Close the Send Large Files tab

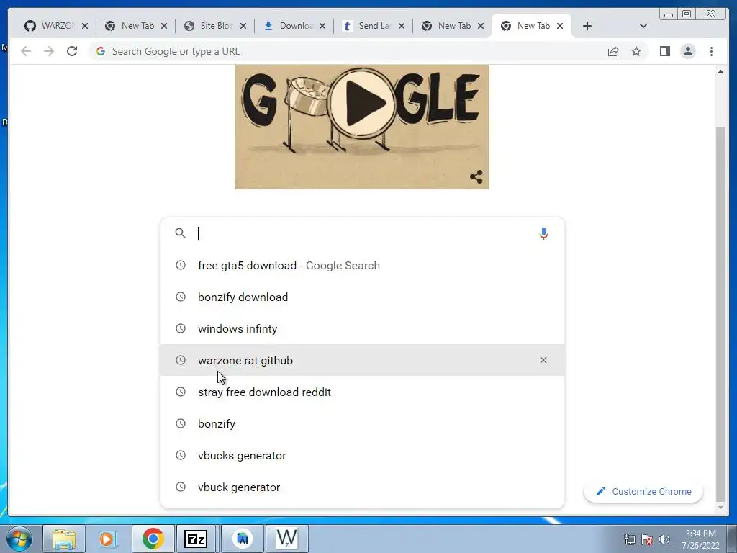402,26
